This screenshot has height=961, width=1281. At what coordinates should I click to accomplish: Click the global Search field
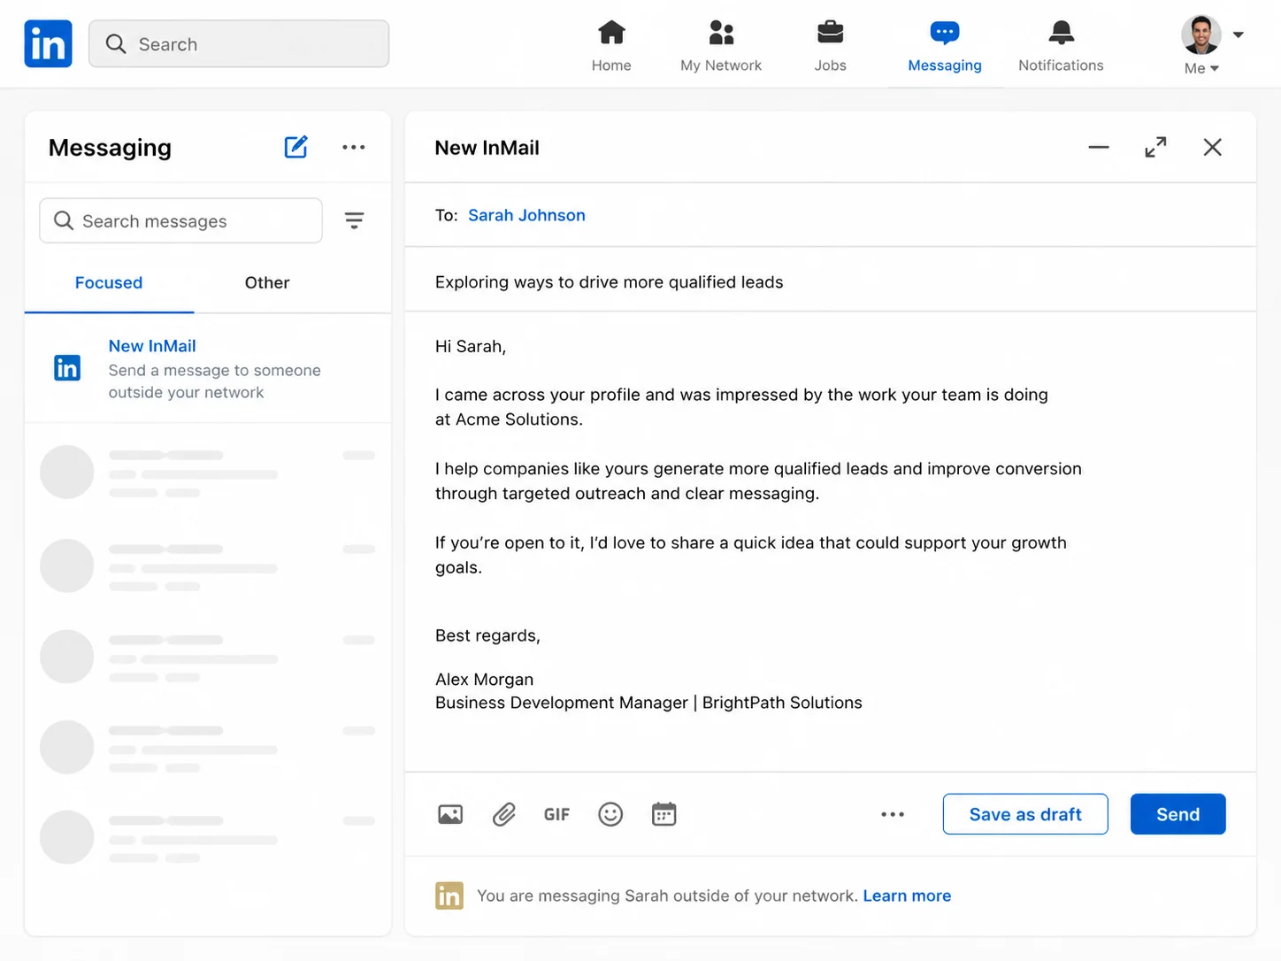[239, 43]
